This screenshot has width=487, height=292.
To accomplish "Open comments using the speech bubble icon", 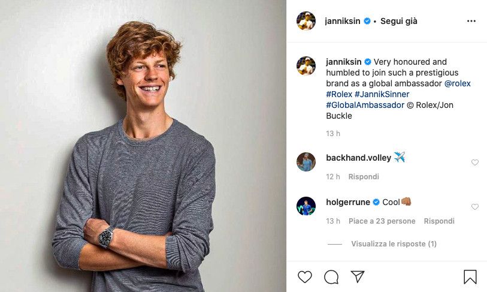I will click(x=331, y=276).
